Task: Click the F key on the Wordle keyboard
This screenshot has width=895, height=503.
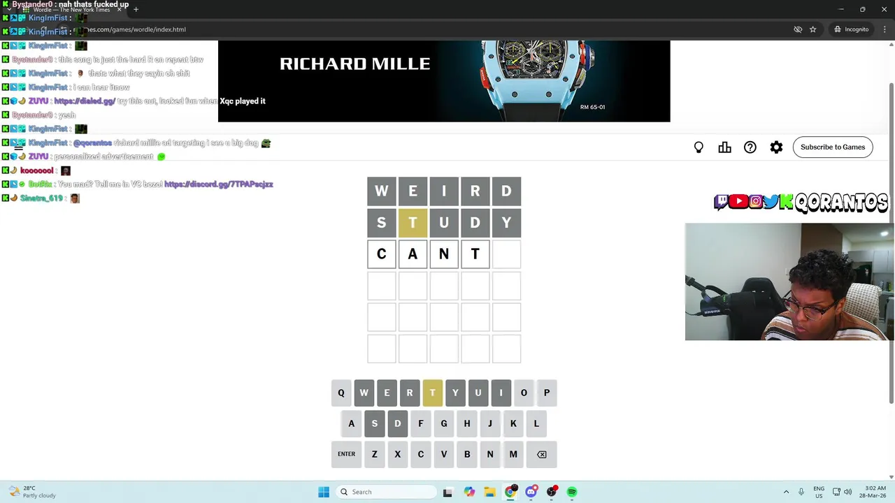Action: [420, 423]
